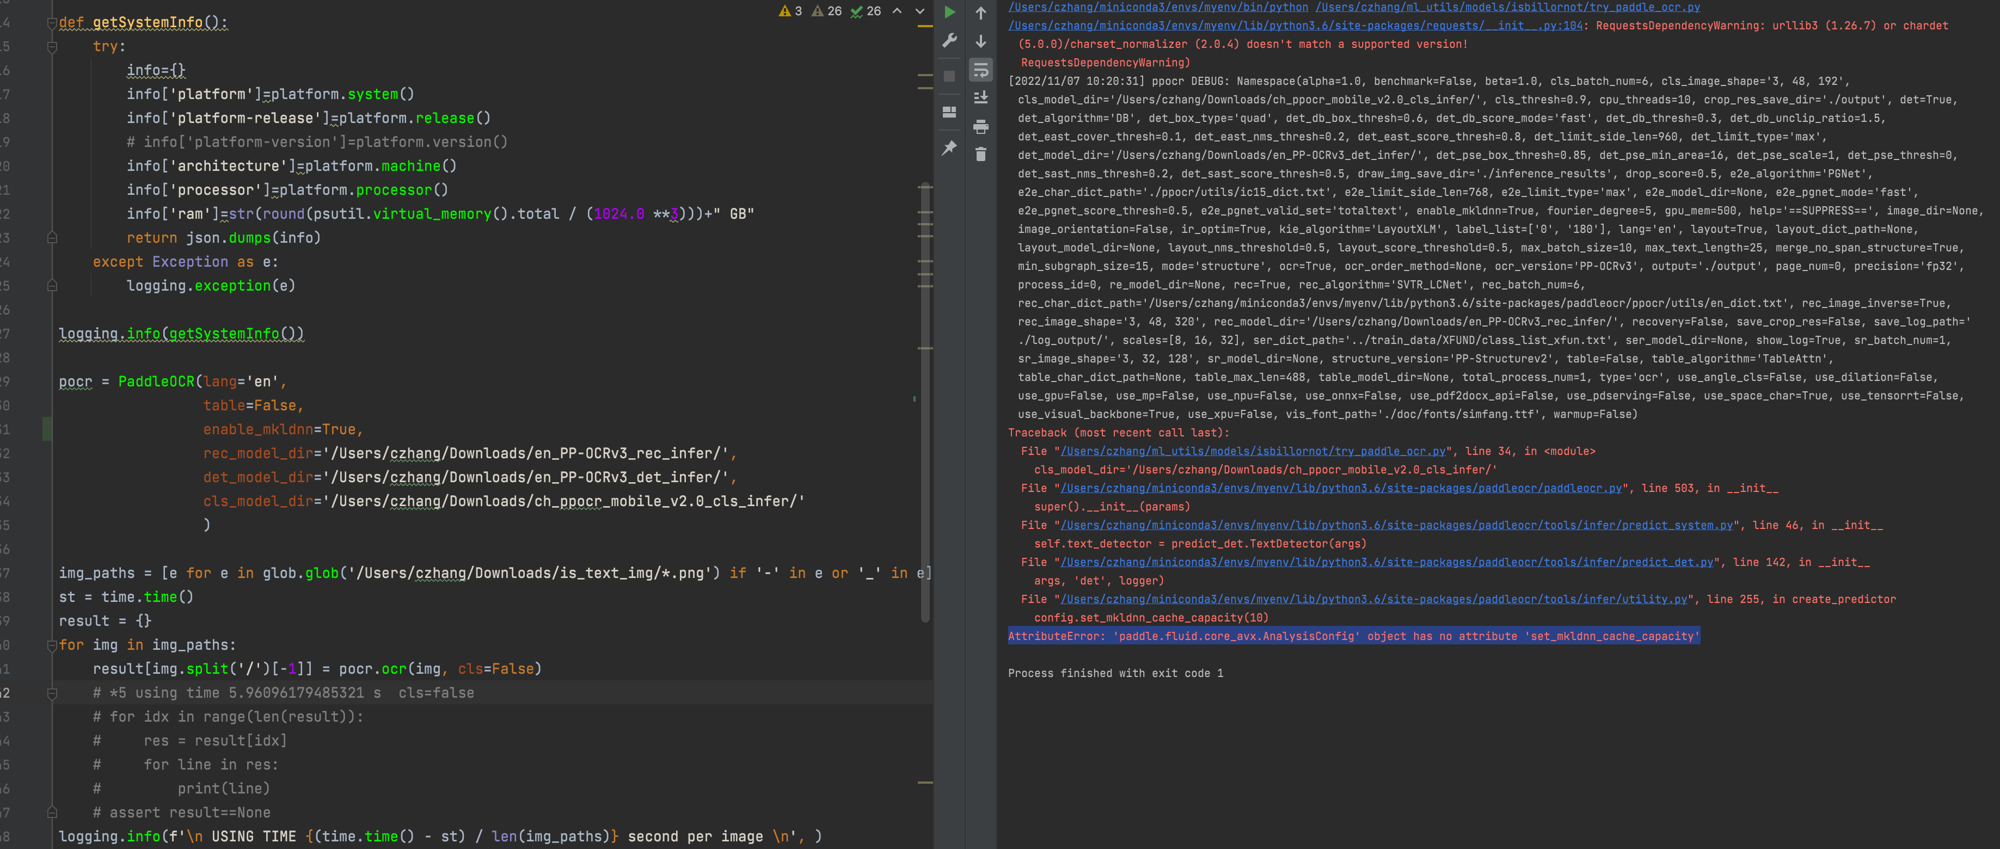The width and height of the screenshot is (2000, 849).
Task: Print the console output with printer icon
Action: coord(980,126)
